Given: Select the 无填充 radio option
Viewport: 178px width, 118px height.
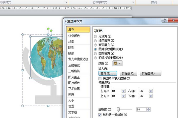Looking at the screenshot, I should pyautogui.click(x=95, y=36).
